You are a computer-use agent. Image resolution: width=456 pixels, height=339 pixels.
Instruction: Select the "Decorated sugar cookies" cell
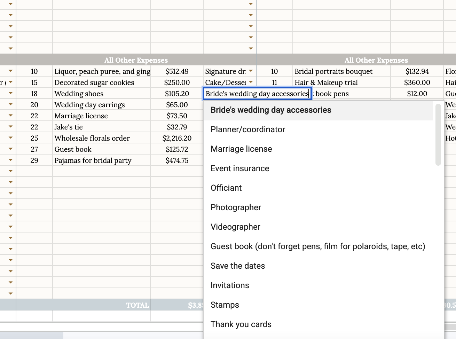pos(102,82)
